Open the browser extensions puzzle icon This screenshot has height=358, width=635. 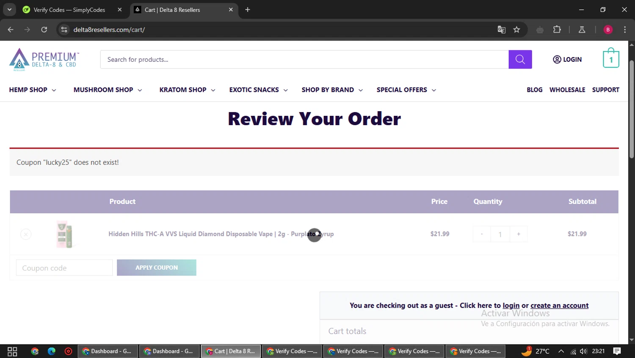[x=557, y=30]
